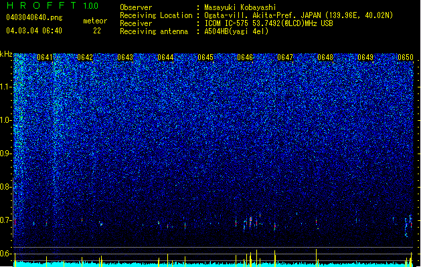The height and width of the screenshot is (267, 421).
Task: Click the HROFFT 1.0.0 title text
Action: (x=53, y=5)
